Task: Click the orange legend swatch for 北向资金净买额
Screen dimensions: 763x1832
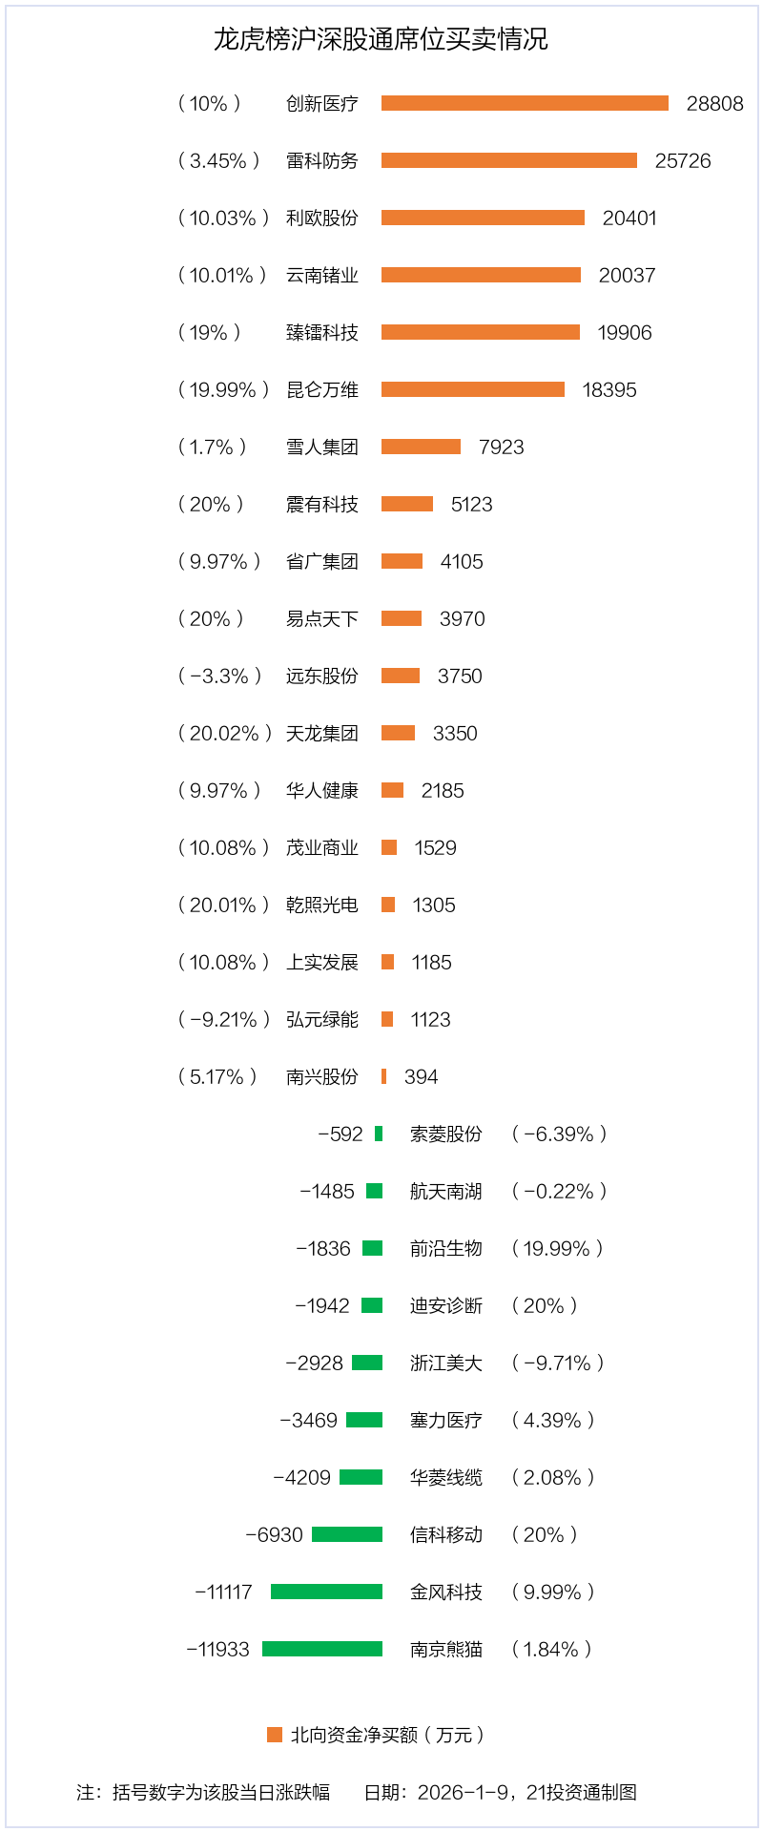Action: pos(275,1735)
